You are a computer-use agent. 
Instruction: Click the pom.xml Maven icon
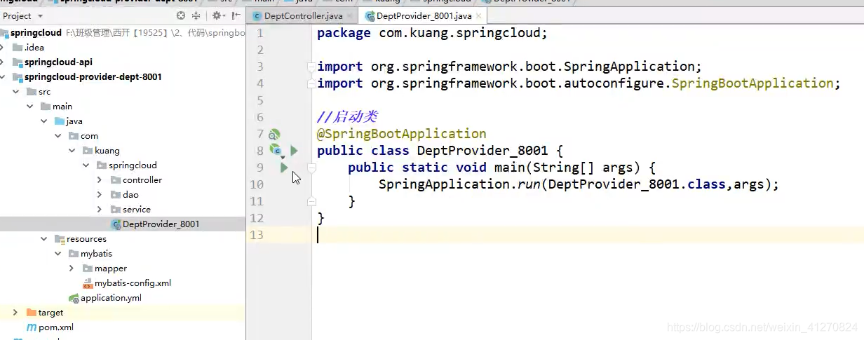click(x=32, y=327)
